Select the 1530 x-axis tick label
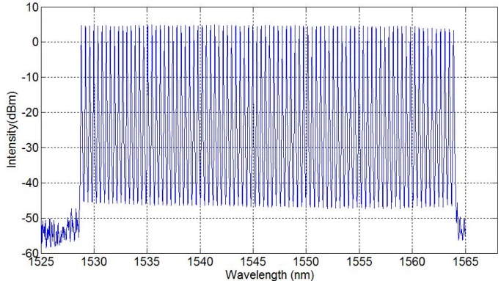501x281 pixels. tap(94, 262)
